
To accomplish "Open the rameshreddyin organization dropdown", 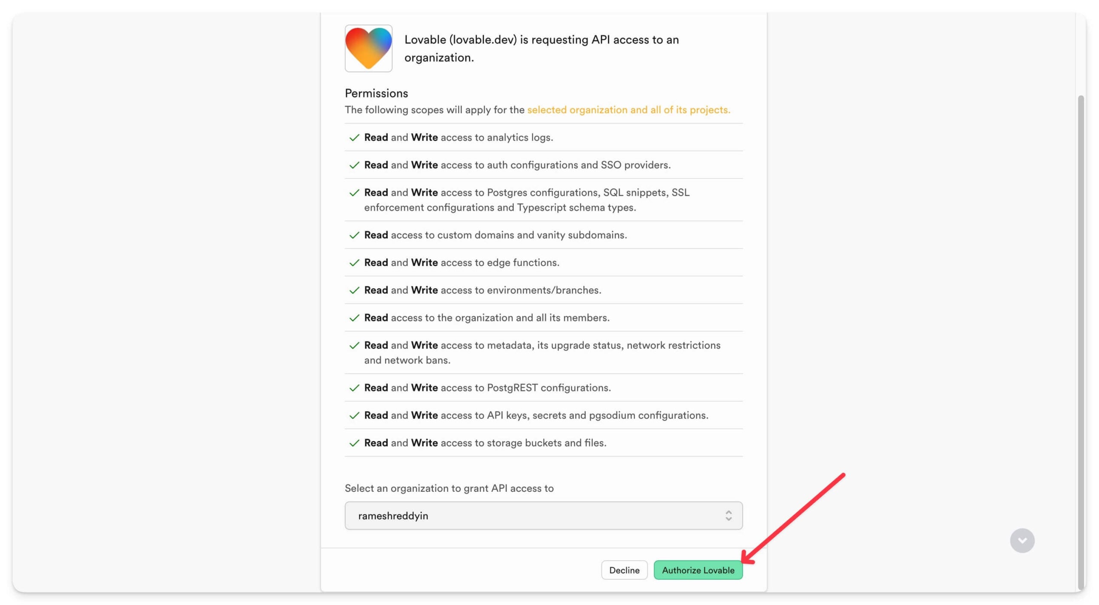I will coord(543,515).
